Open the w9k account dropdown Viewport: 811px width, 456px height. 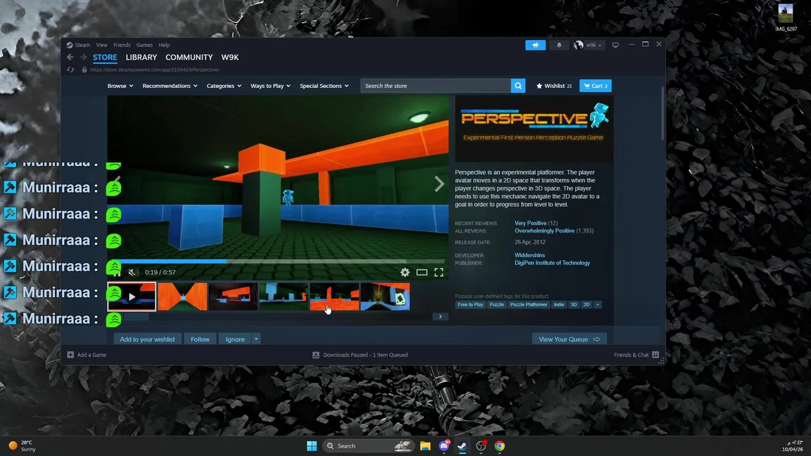point(589,45)
